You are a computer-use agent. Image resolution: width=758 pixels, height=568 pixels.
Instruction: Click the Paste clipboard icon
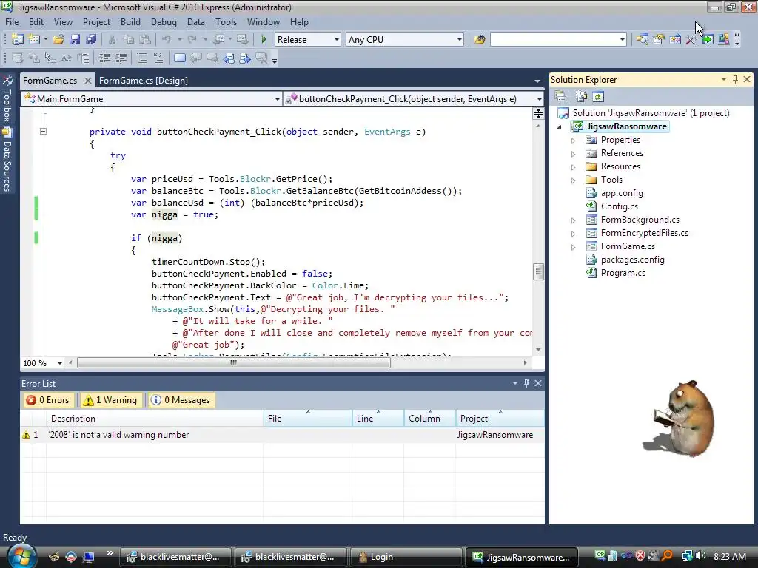[144, 40]
